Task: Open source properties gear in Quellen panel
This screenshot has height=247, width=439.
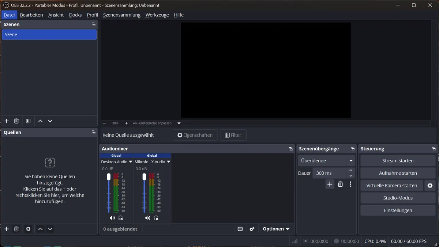Action: [x=28, y=229]
